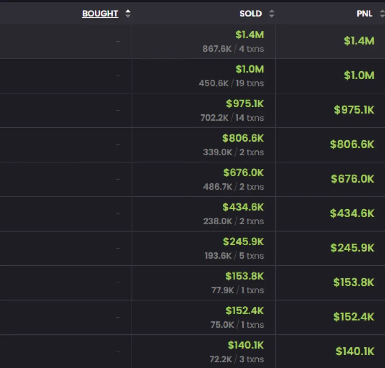Image resolution: width=385 pixels, height=368 pixels.
Task: Select the $975.1K sold amount
Action: (x=245, y=103)
